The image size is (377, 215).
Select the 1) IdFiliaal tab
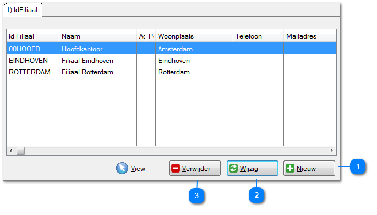(x=23, y=10)
